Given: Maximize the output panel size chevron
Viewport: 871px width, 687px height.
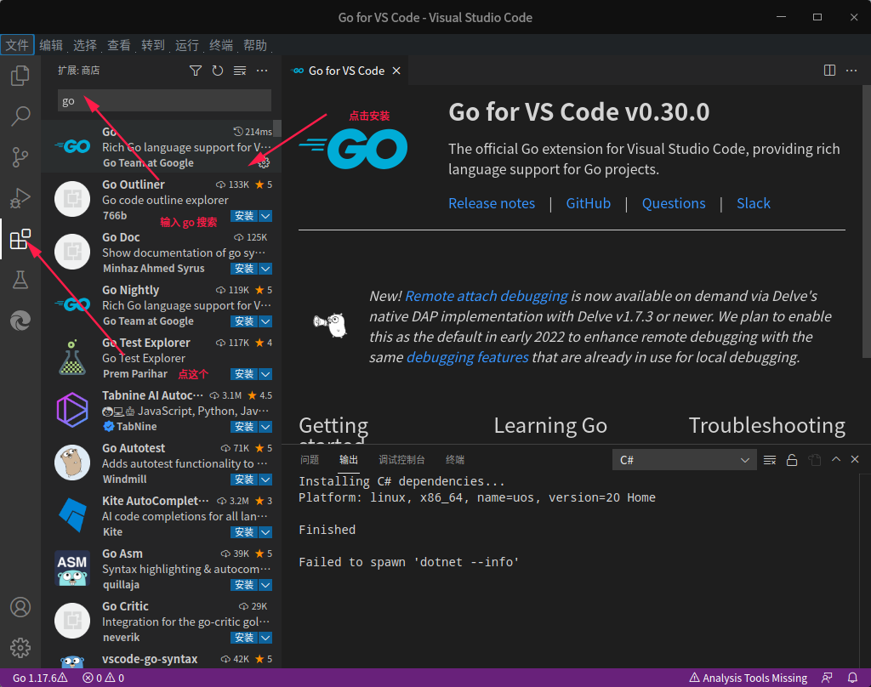Looking at the screenshot, I should coord(836,459).
